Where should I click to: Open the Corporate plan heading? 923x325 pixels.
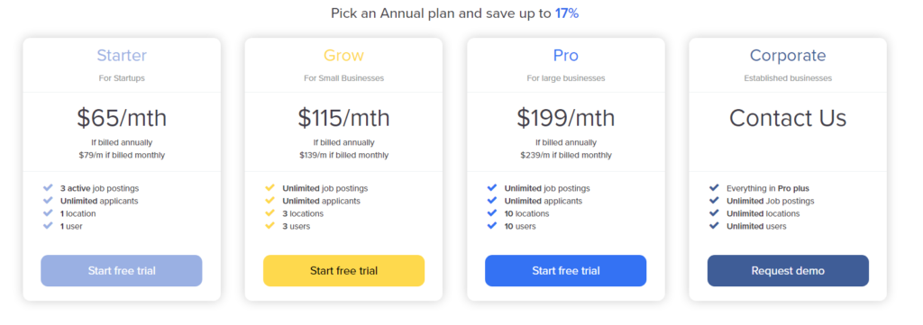788,56
